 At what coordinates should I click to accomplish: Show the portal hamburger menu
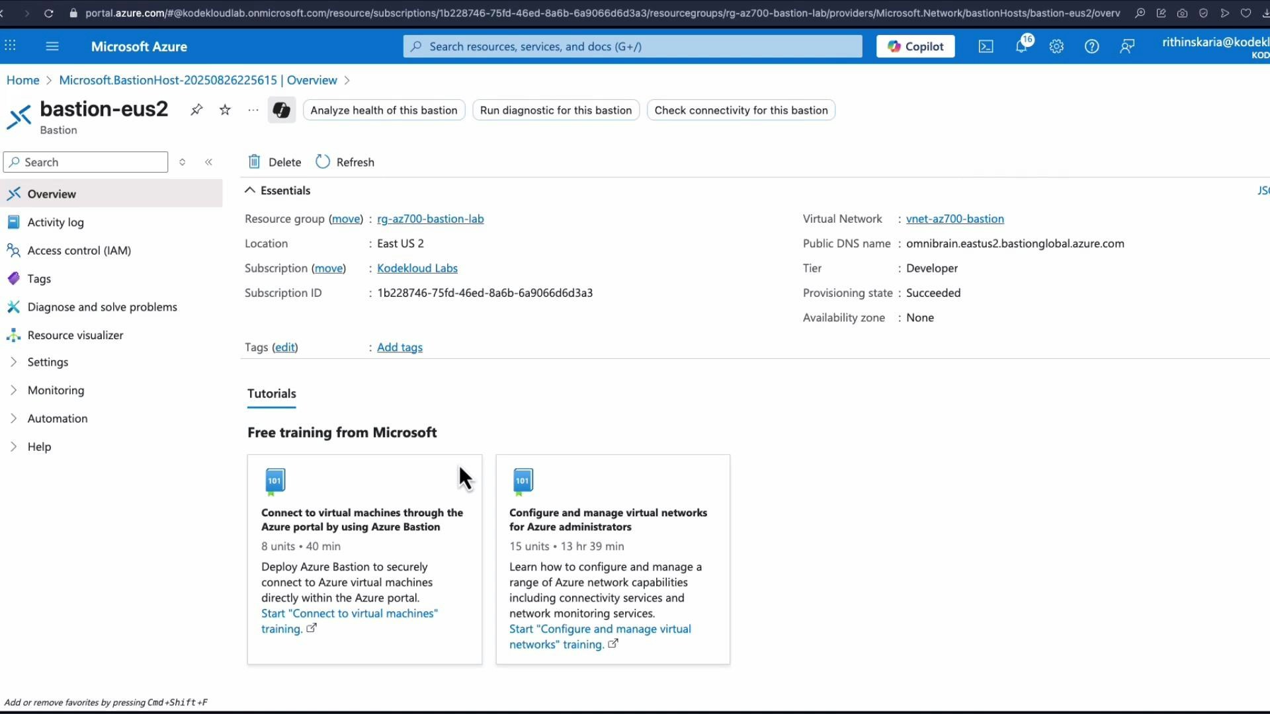click(x=52, y=46)
